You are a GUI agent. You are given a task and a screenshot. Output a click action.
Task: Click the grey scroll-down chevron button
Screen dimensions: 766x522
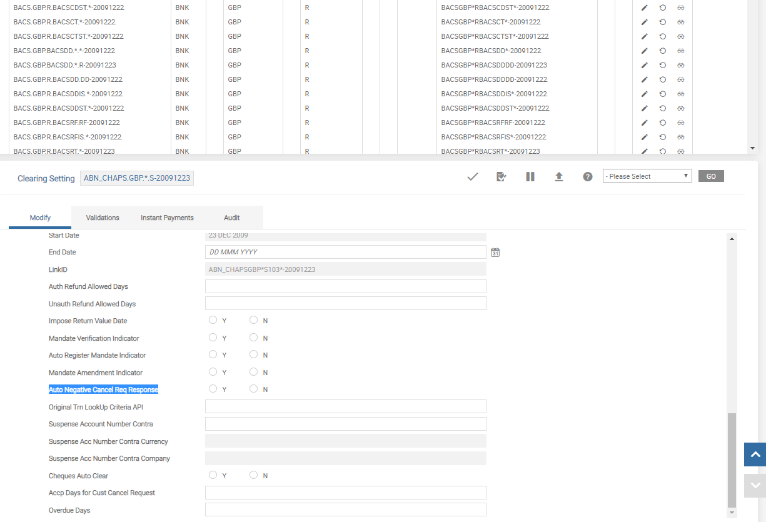coord(755,485)
